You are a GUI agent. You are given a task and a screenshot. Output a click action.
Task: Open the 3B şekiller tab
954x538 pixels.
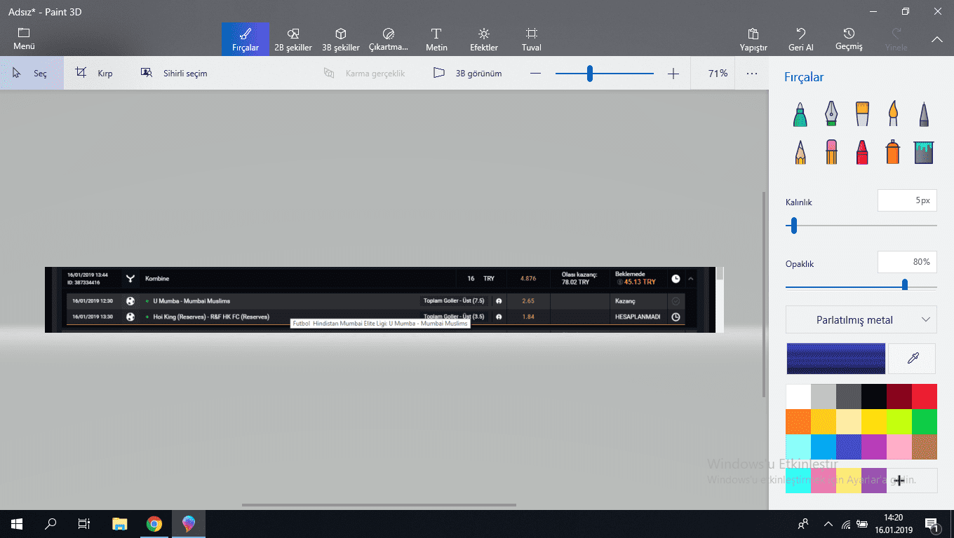click(341, 39)
